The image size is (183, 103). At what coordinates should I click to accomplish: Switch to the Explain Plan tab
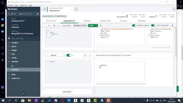click(x=106, y=21)
